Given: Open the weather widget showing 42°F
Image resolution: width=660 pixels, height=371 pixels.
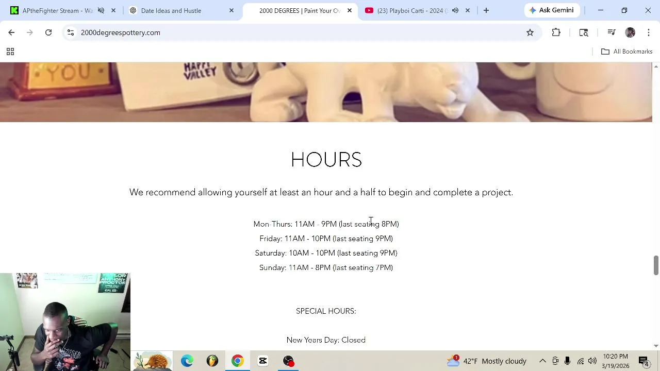Looking at the screenshot, I should [487, 361].
